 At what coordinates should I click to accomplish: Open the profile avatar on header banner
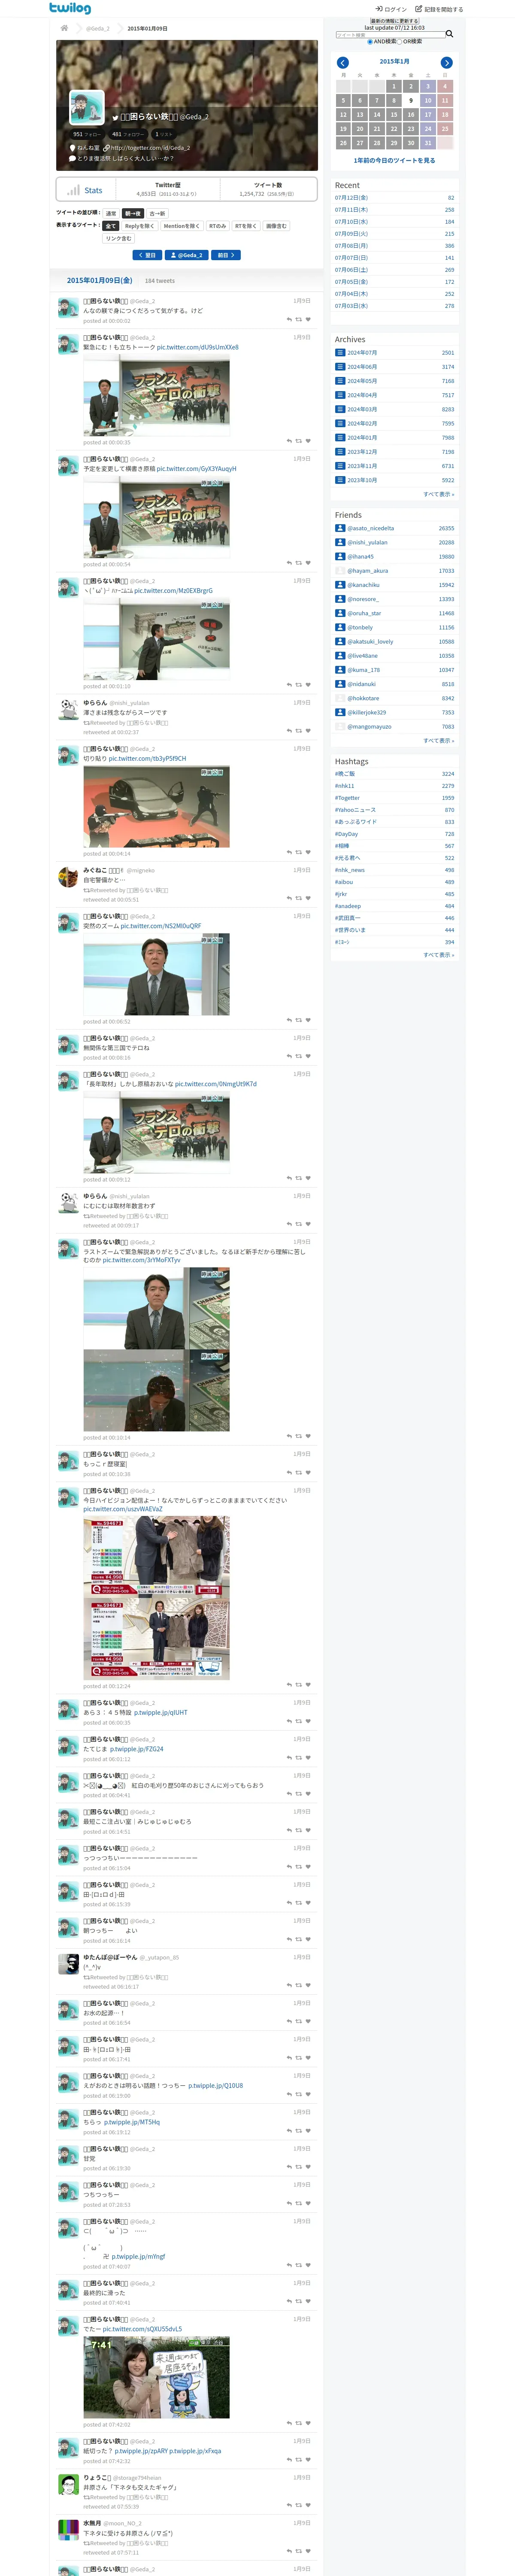click(x=87, y=107)
